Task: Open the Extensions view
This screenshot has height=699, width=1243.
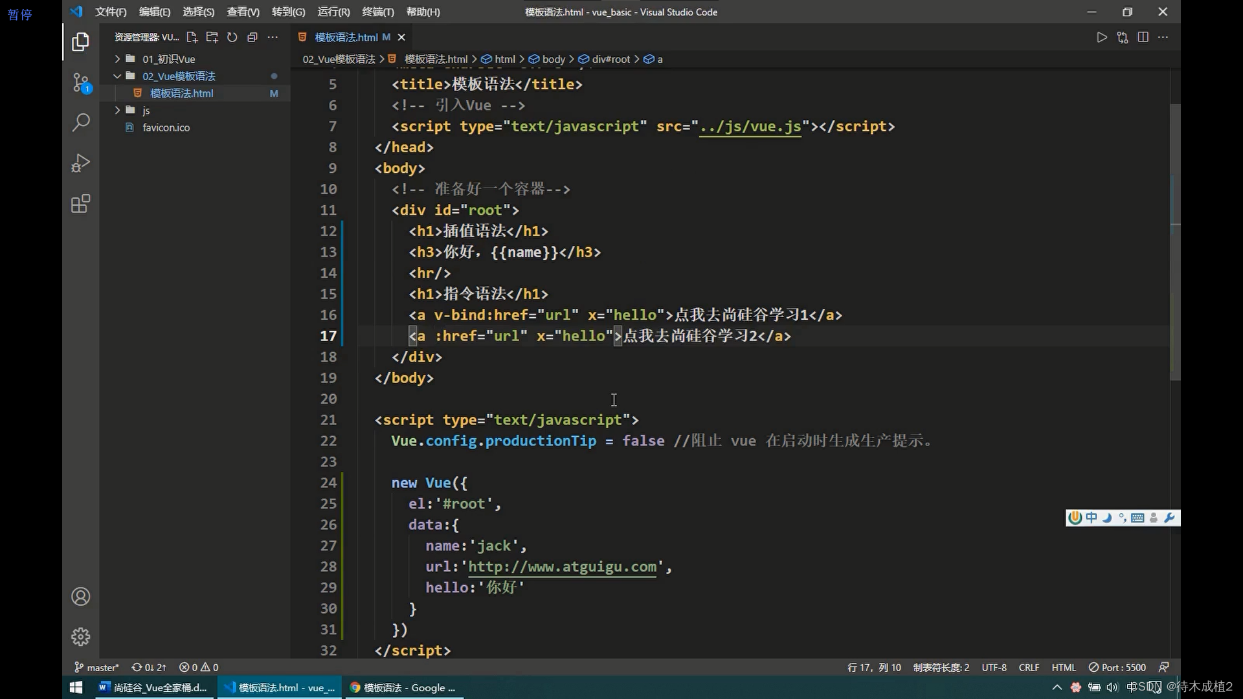Action: coord(80,204)
